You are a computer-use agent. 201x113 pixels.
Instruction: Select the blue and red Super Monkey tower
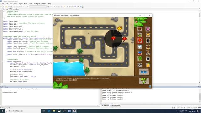[x=139, y=53]
